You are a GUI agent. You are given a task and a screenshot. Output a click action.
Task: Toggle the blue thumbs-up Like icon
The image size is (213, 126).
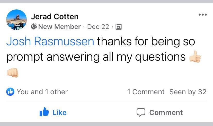44,112
